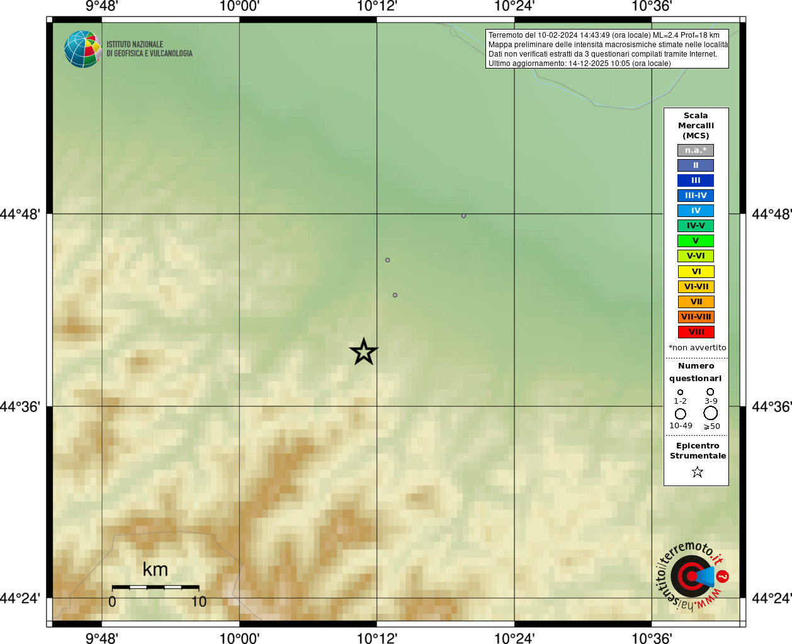Click the haisentitoilterremoto.it logo

click(693, 575)
